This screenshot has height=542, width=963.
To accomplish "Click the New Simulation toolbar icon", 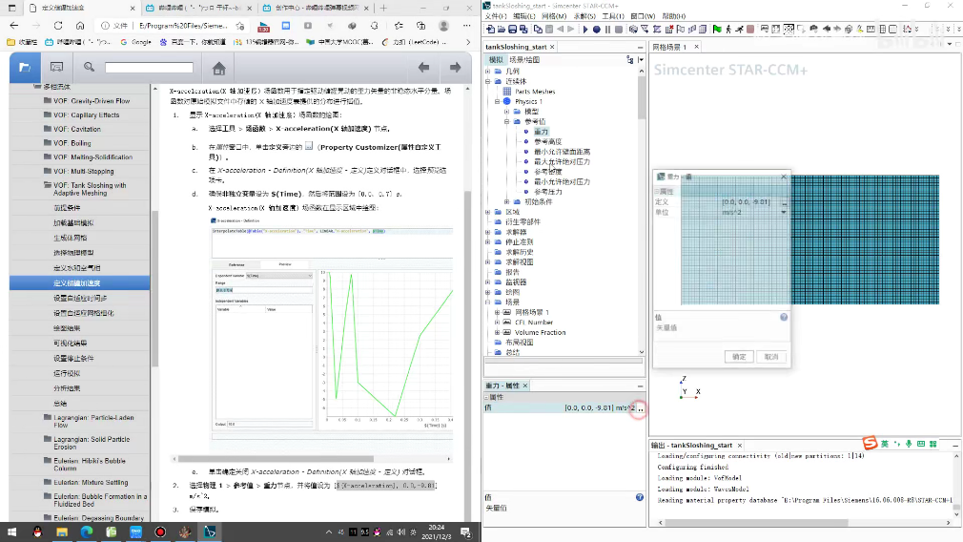I will [x=490, y=29].
